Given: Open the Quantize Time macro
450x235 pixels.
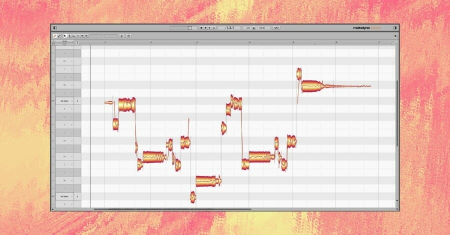Looking at the screenshot, I should 128,36.
